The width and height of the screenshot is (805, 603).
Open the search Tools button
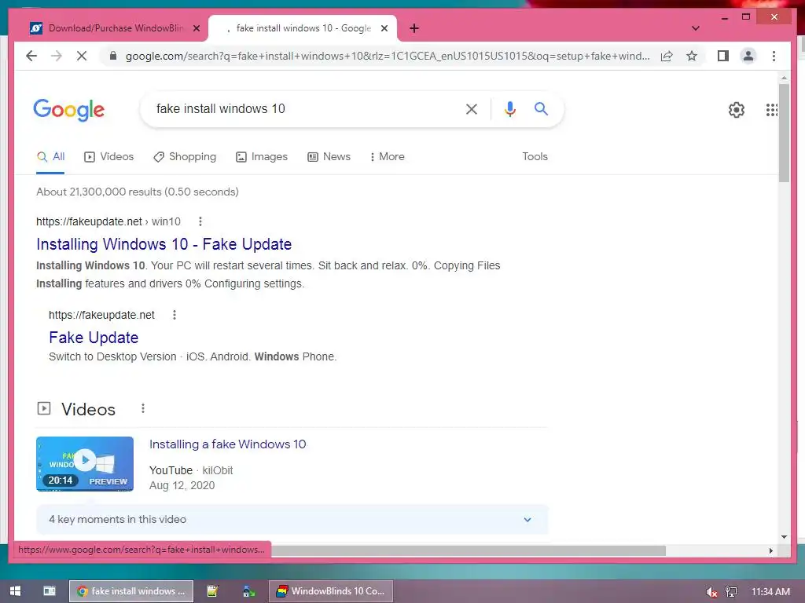coord(535,157)
